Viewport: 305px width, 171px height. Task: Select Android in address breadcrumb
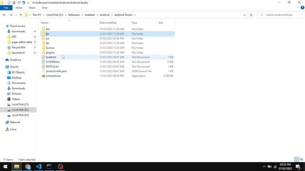click(x=104, y=15)
